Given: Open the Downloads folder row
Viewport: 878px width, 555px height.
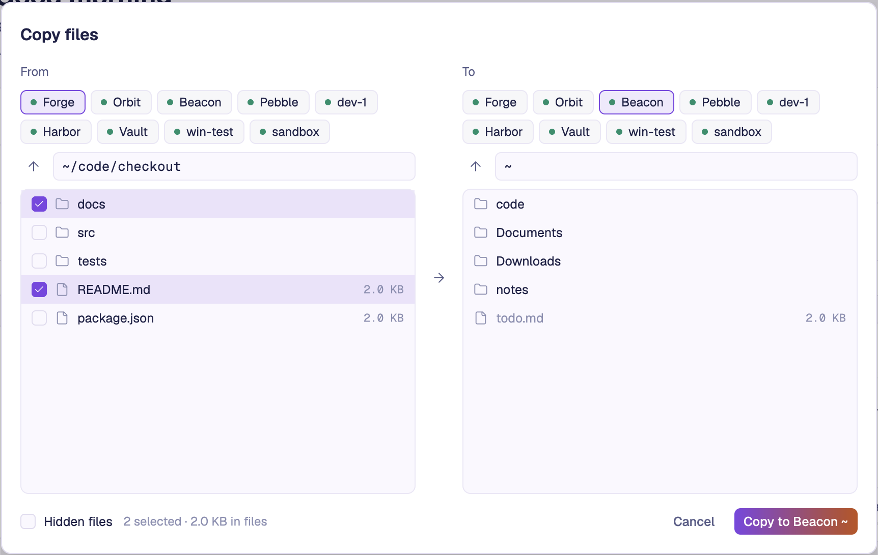Looking at the screenshot, I should [x=660, y=261].
